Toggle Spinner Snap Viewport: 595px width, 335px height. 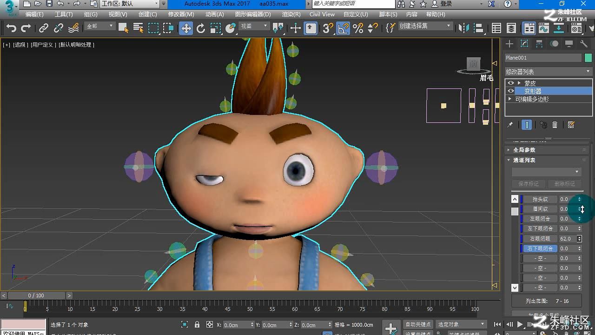(373, 28)
